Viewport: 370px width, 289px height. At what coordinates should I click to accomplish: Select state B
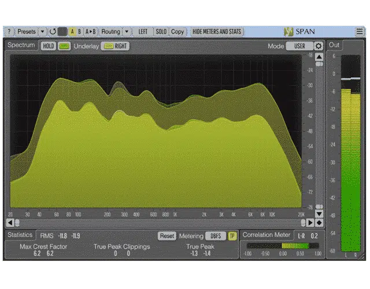[x=80, y=31]
